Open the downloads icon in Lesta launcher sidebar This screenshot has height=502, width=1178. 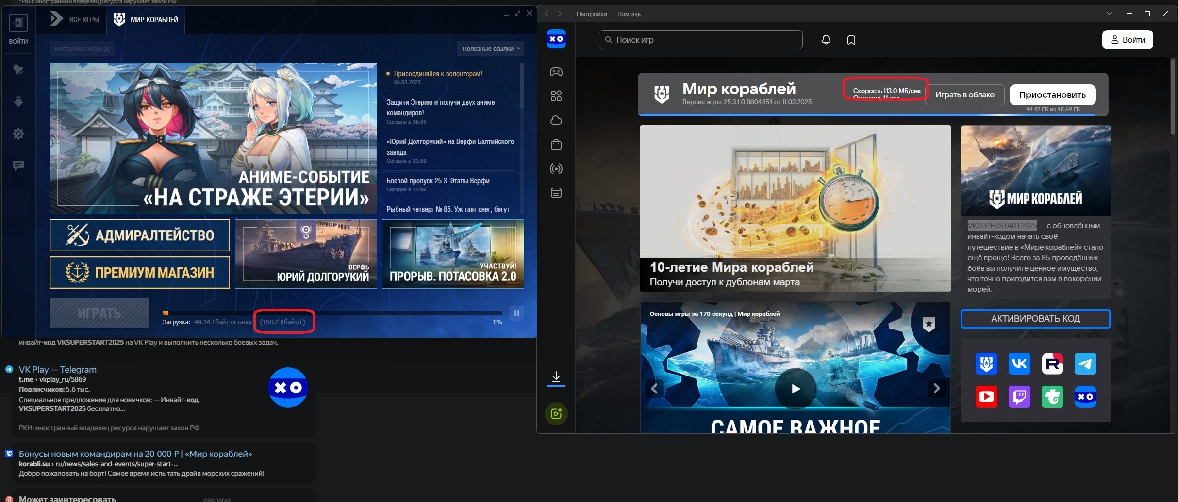coord(18,101)
